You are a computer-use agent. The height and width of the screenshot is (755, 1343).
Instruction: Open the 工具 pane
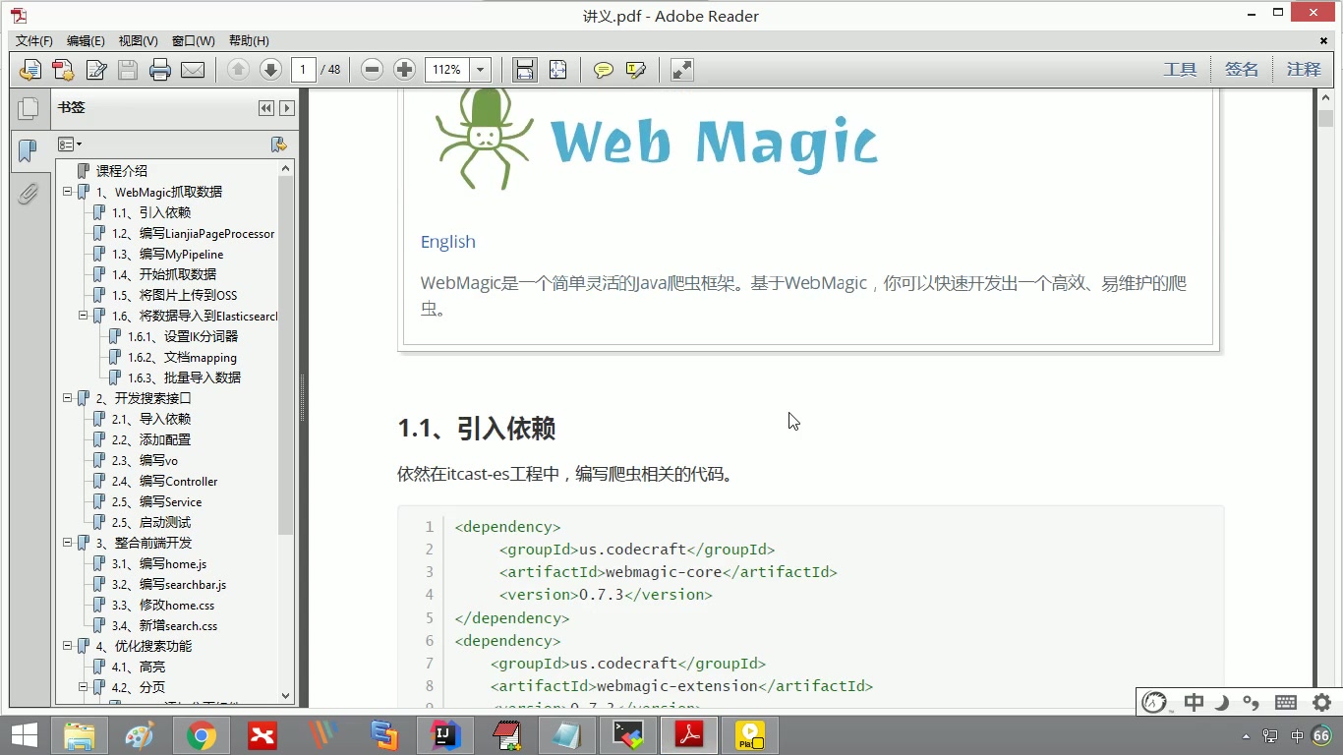click(1180, 70)
